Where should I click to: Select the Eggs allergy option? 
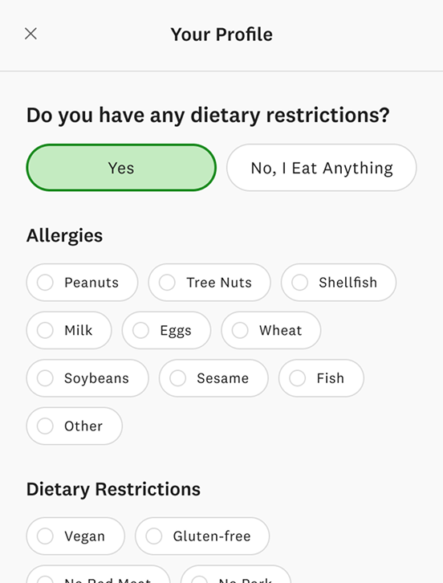pos(166,330)
